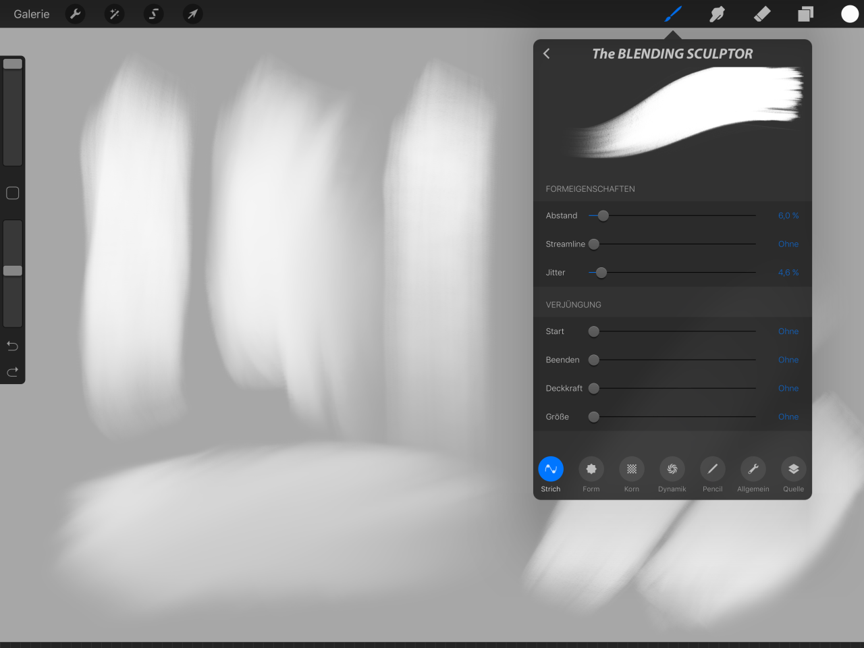The height and width of the screenshot is (648, 864).
Task: Activate the Selection tool
Action: coord(154,14)
